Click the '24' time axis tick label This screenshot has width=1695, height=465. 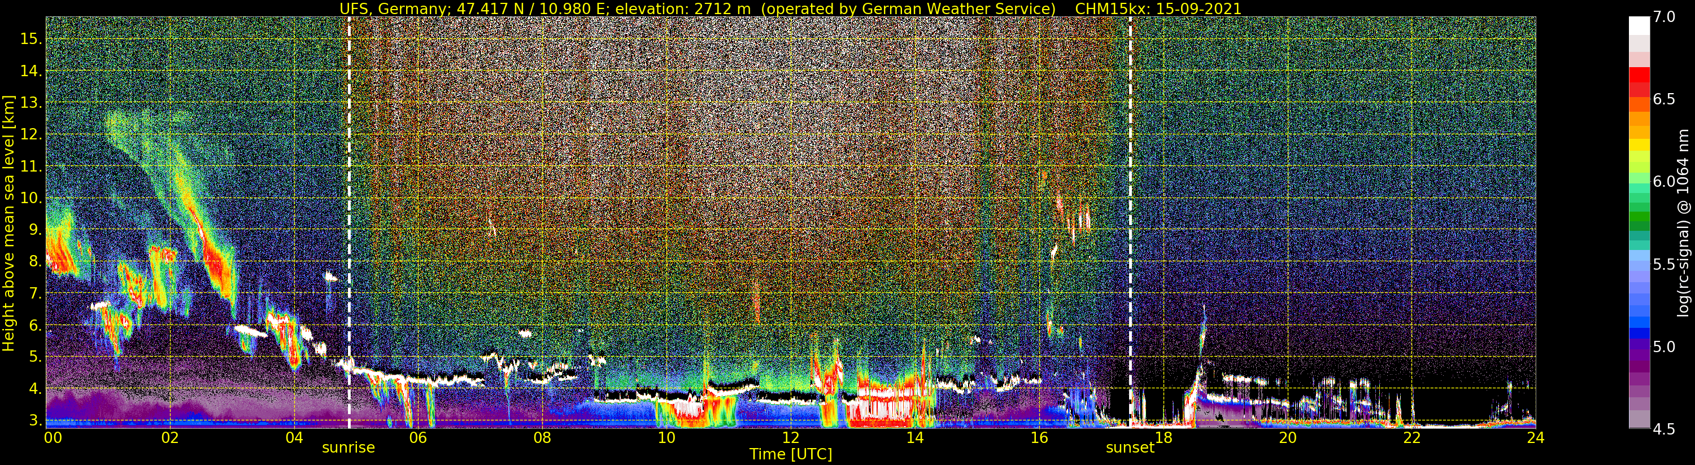pos(1535,437)
